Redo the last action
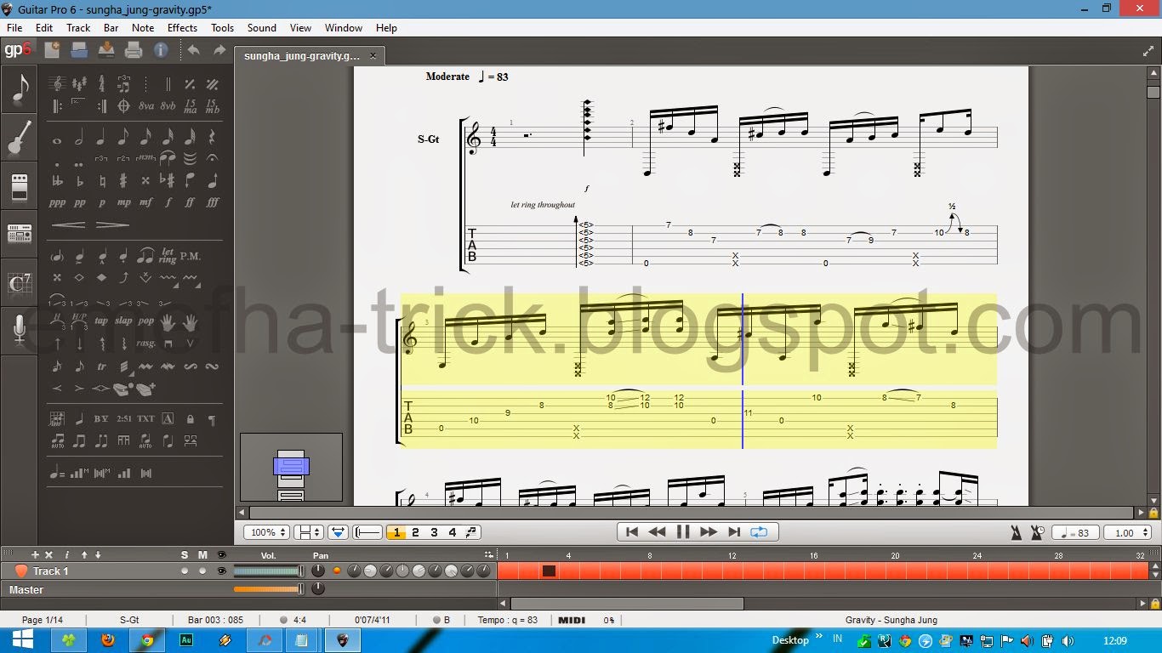Screen dimensions: 1162x653 point(219,50)
